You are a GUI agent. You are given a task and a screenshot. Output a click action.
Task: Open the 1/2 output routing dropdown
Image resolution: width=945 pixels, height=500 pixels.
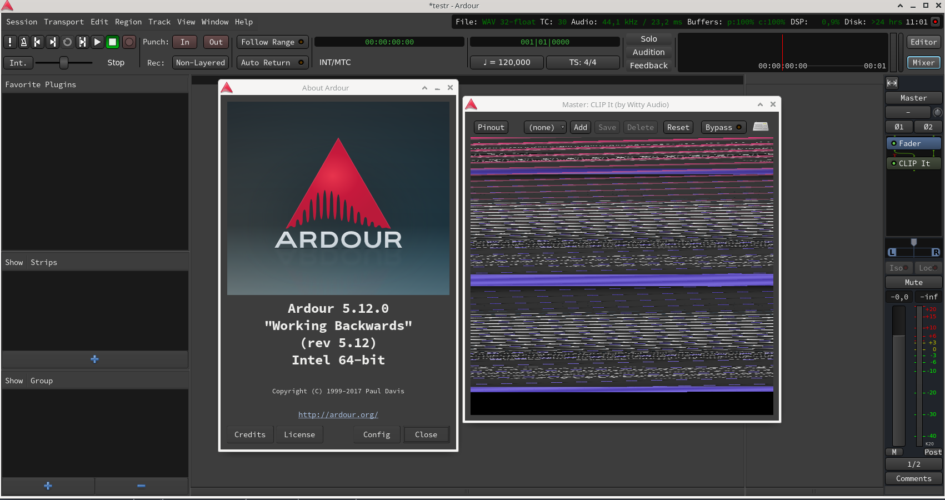(x=913, y=464)
